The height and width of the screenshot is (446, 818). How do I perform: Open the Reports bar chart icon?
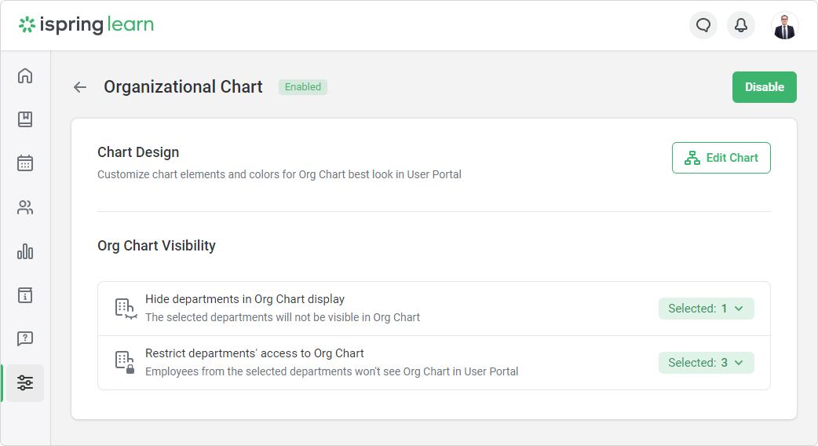click(25, 251)
